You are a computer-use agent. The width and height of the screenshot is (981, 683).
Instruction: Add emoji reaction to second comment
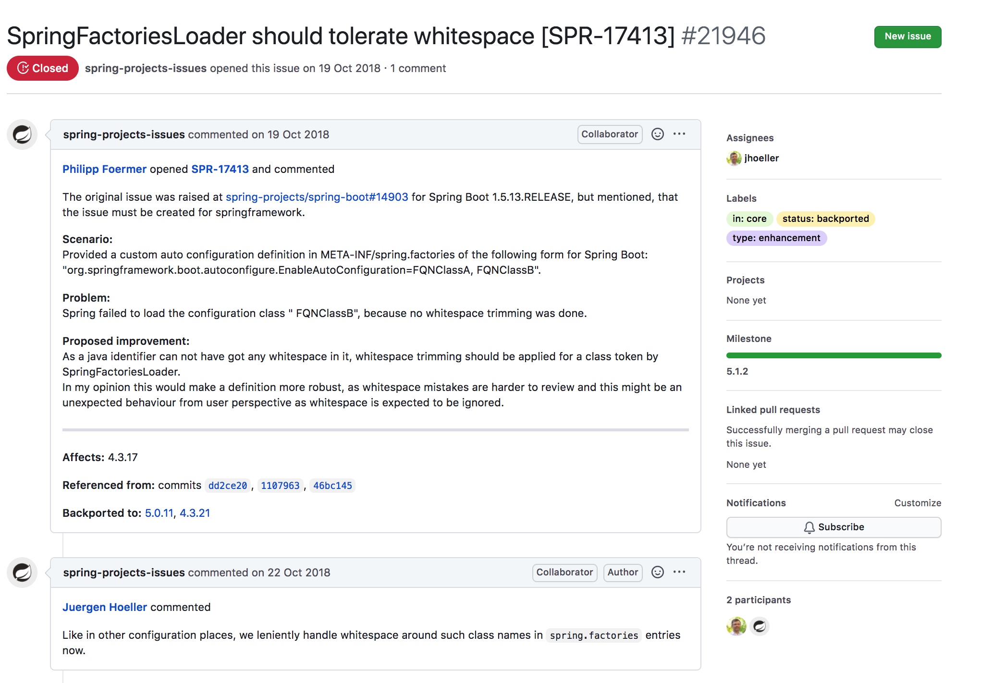coord(657,572)
